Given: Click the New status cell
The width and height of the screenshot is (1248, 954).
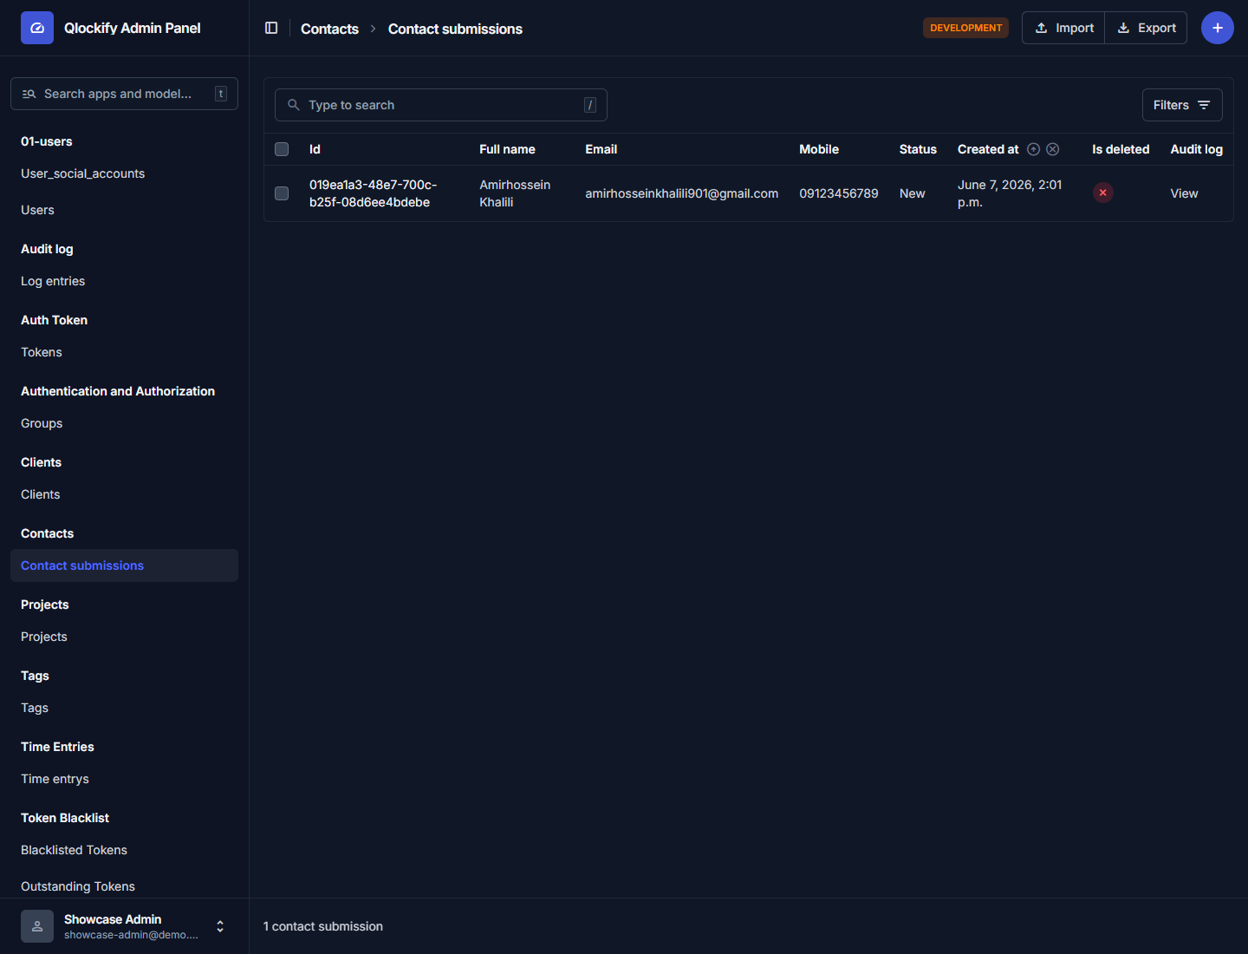Looking at the screenshot, I should click(x=912, y=193).
